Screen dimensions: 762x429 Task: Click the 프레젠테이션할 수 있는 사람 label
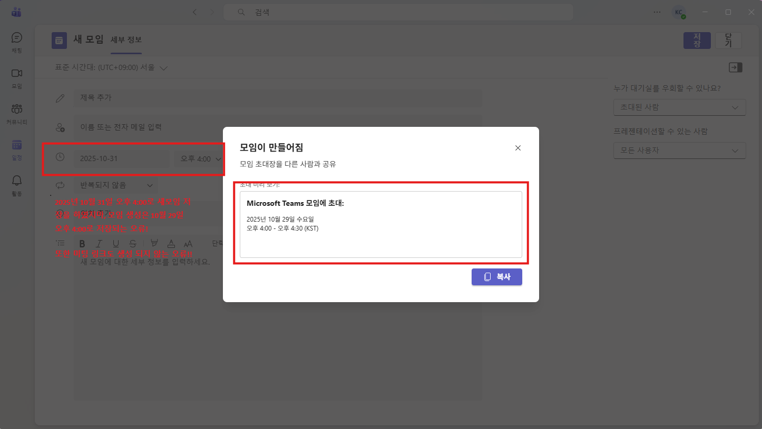661,131
